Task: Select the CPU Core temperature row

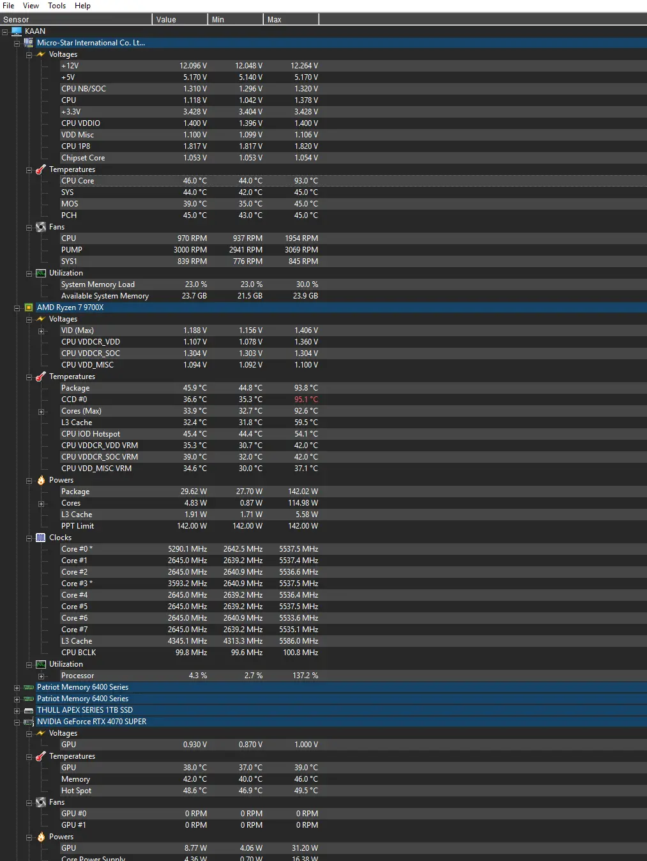Action: pyautogui.click(x=353, y=181)
